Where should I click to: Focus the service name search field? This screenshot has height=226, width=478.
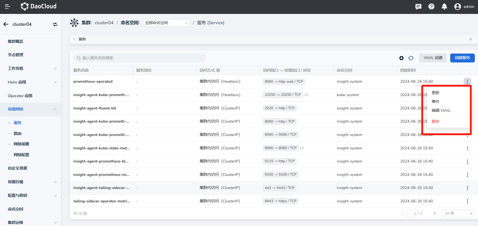point(140,58)
